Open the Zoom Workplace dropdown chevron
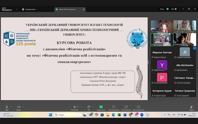 click(x=16, y=9)
